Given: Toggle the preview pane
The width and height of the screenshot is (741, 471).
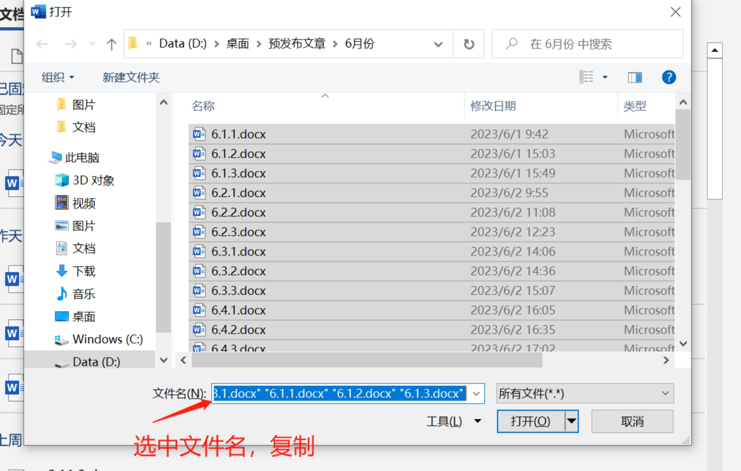Looking at the screenshot, I should click(635, 77).
